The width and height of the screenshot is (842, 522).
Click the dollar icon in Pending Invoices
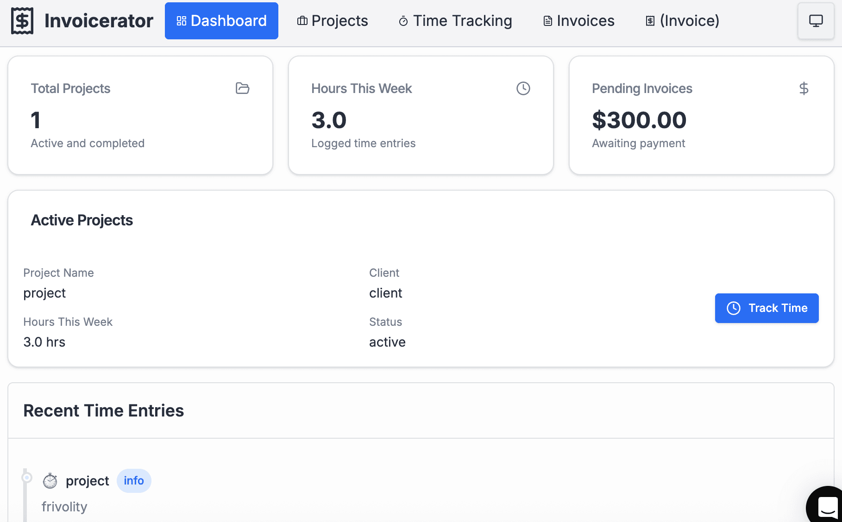click(804, 88)
